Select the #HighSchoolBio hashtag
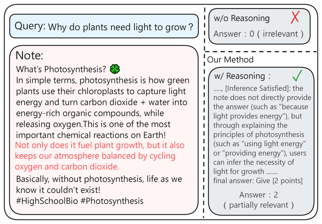The image size is (322, 224). (x=47, y=201)
